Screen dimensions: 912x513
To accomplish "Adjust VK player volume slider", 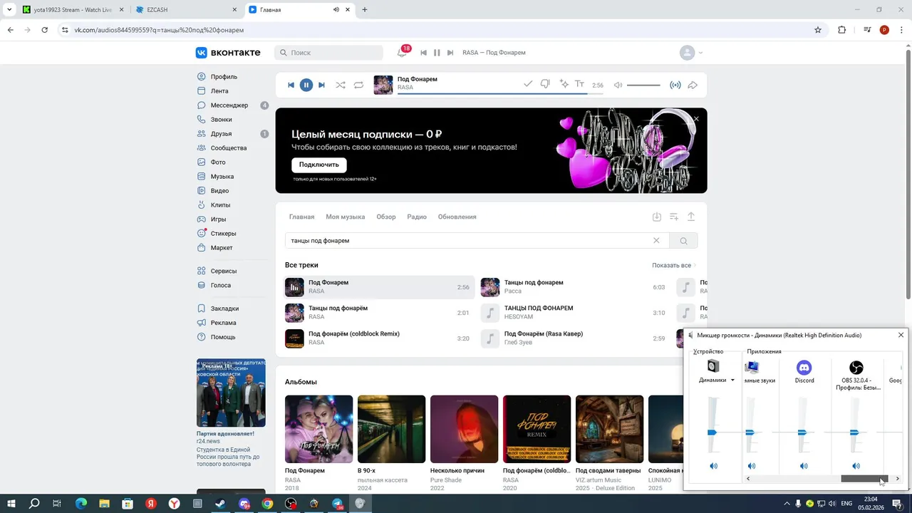I will tap(643, 85).
